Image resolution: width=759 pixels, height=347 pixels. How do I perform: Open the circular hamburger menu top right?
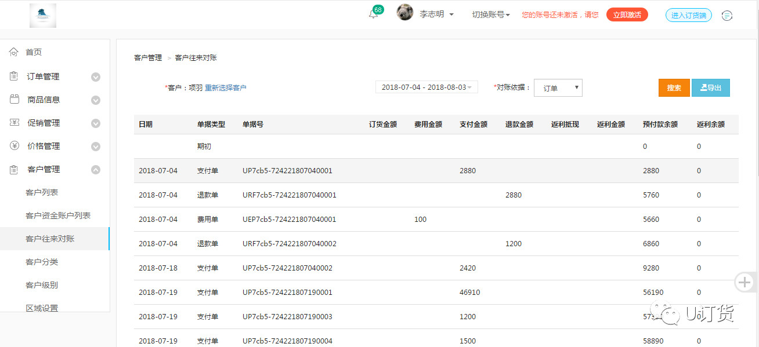coord(727,15)
